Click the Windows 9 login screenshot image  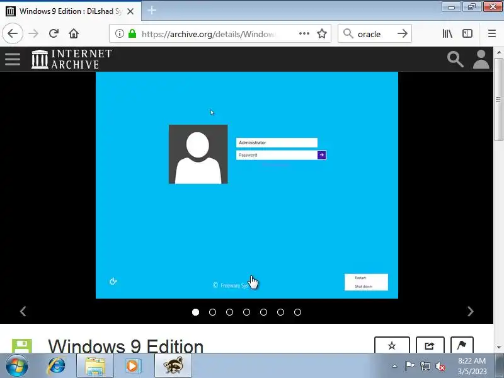(x=247, y=185)
